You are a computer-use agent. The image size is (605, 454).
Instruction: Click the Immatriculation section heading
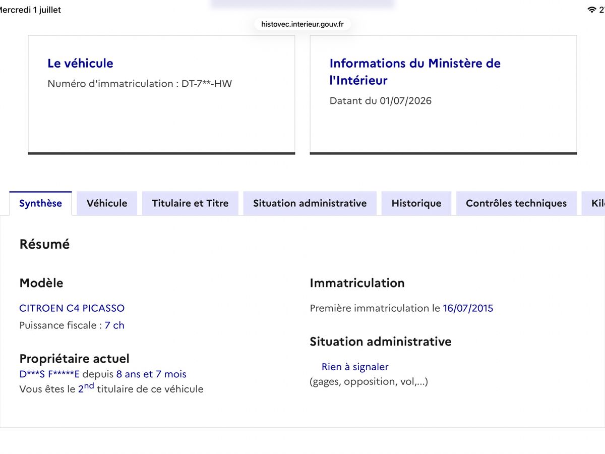pos(357,283)
